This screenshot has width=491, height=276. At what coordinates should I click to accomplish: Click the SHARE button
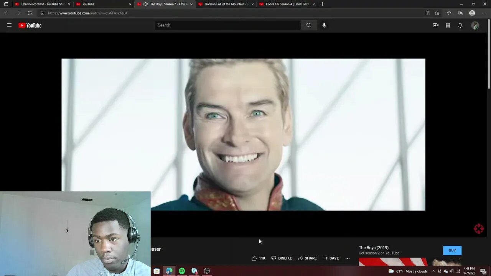307,258
